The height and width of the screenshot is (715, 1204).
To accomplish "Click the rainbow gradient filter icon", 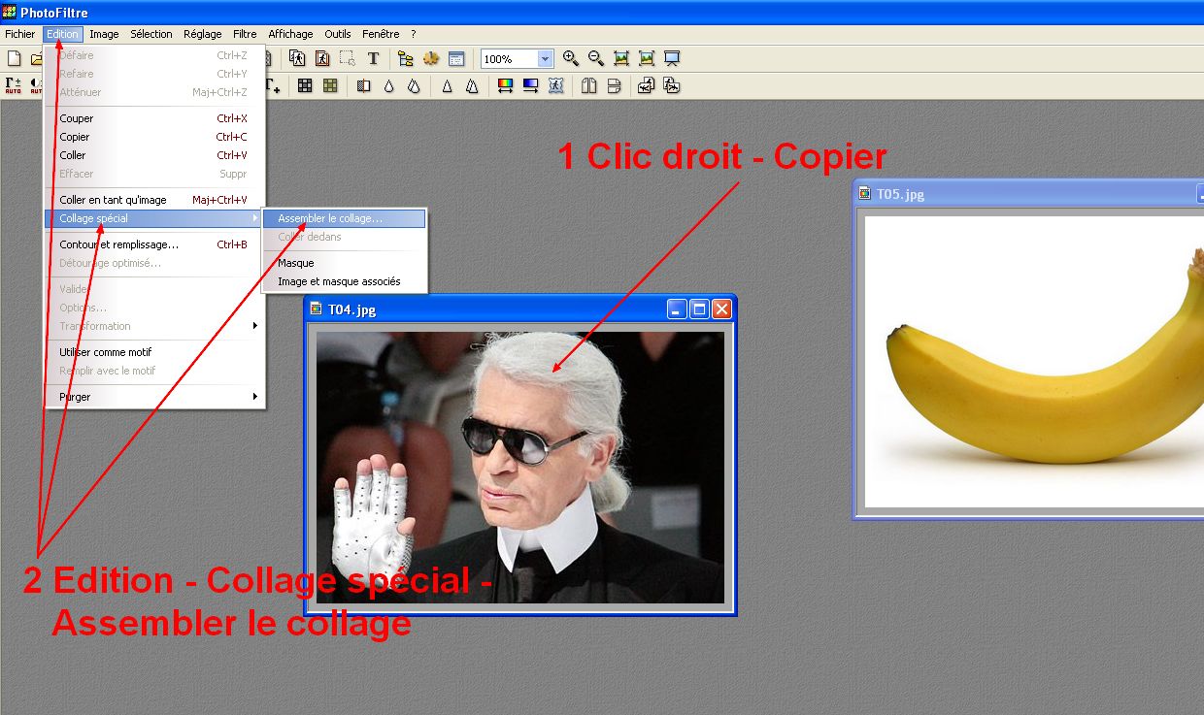I will point(505,86).
